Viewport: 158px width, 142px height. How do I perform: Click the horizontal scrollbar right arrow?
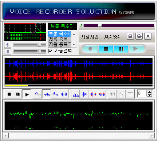pyautogui.click(x=152, y=135)
